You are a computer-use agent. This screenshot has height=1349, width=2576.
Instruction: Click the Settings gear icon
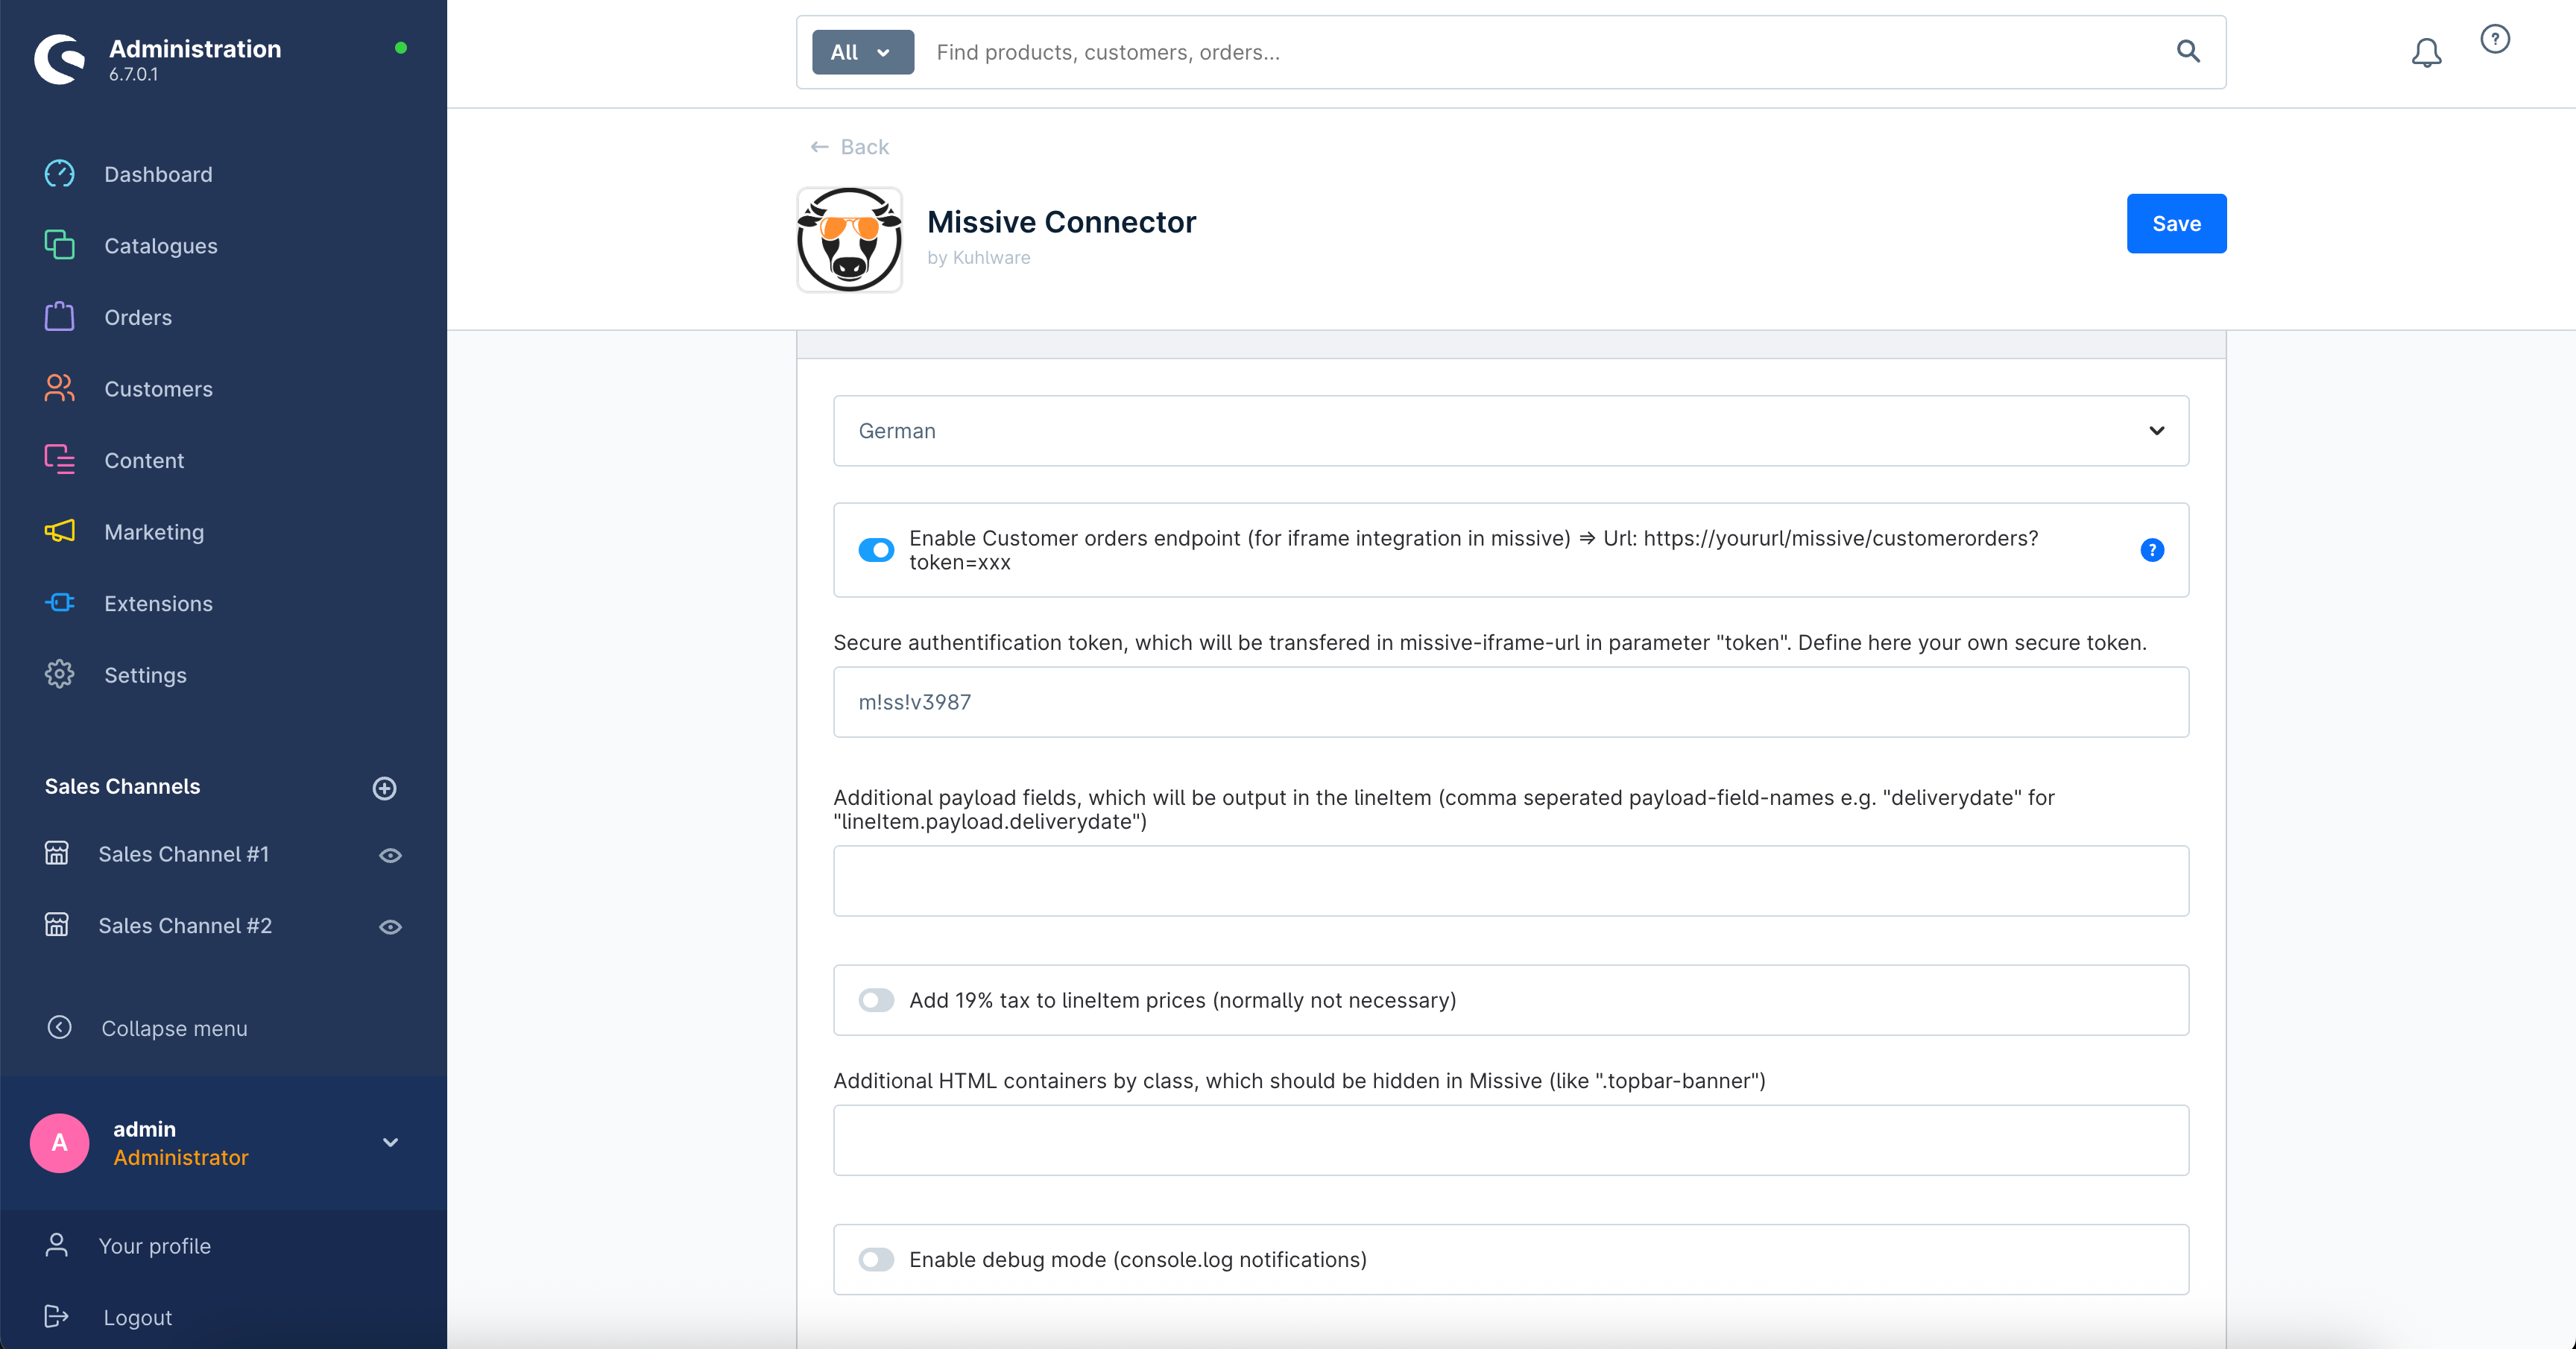[x=59, y=674]
